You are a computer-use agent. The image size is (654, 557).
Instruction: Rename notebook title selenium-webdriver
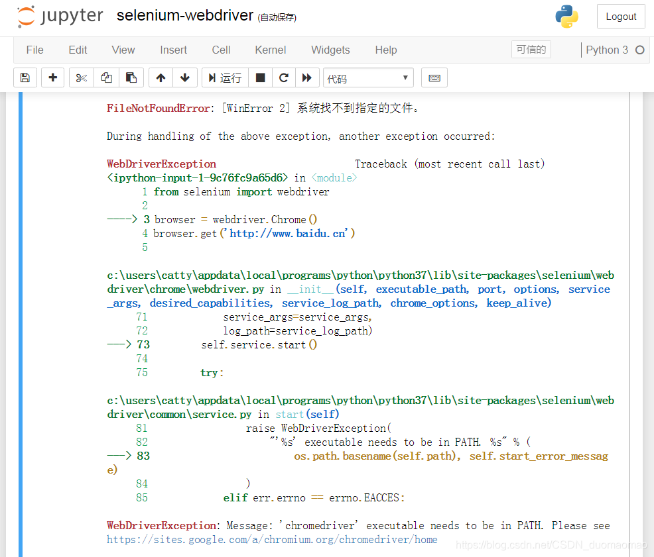click(185, 15)
